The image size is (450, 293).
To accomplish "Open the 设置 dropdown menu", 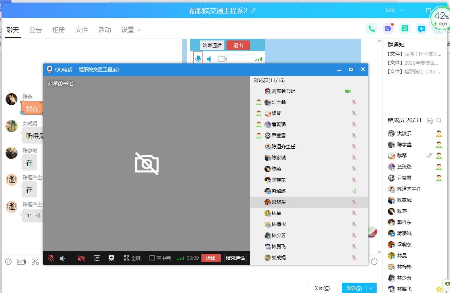I will 131,30.
